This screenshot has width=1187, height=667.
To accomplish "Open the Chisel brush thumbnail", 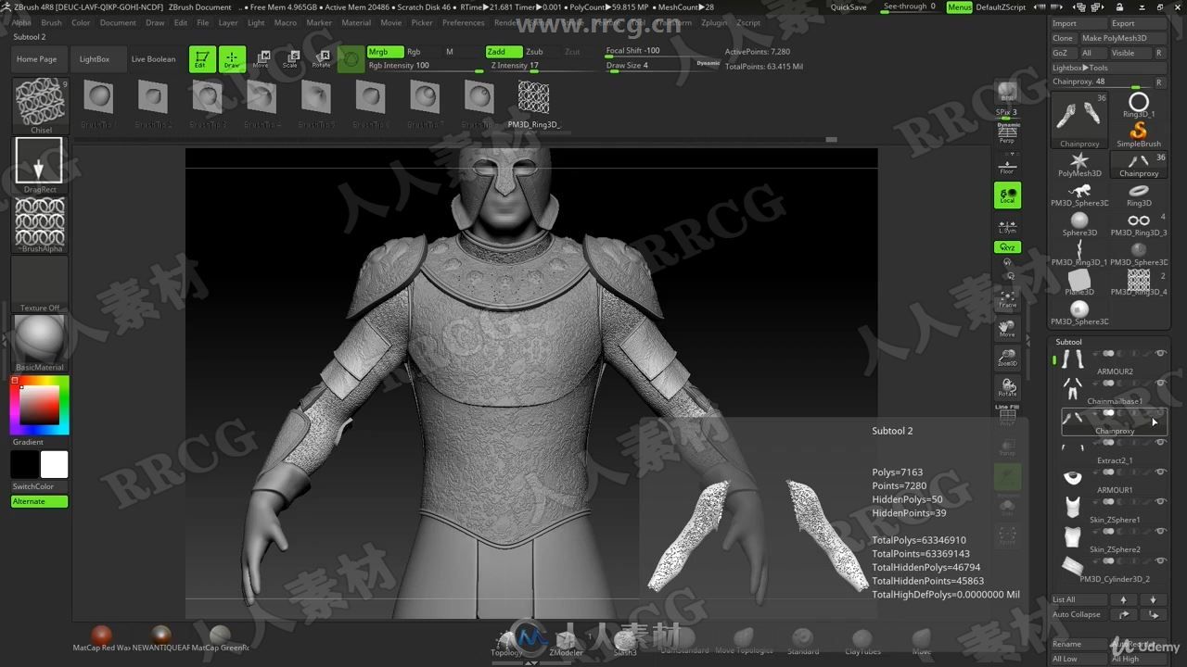I will click(40, 106).
